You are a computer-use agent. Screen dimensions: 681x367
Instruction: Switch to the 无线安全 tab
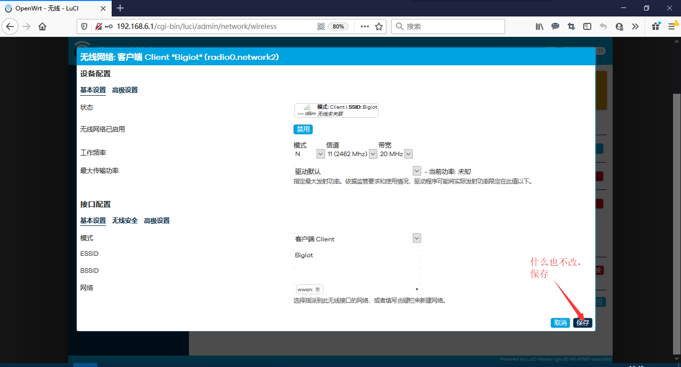click(125, 221)
